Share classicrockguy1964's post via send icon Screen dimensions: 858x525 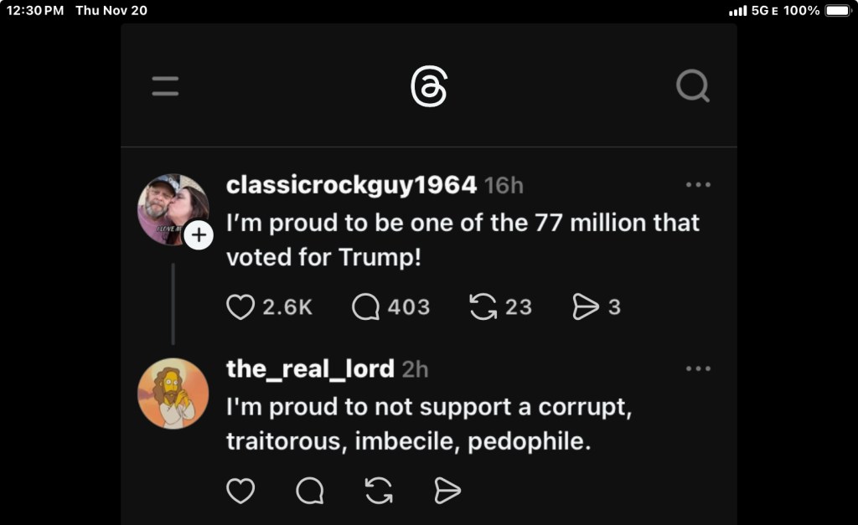[586, 307]
